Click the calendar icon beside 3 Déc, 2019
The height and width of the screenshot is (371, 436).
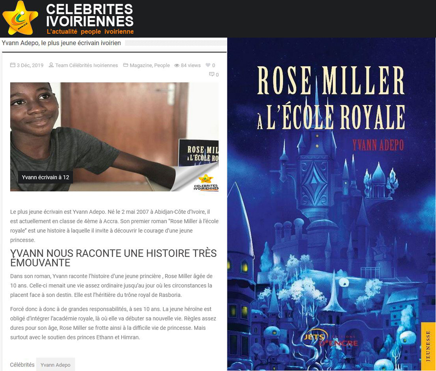click(12, 65)
